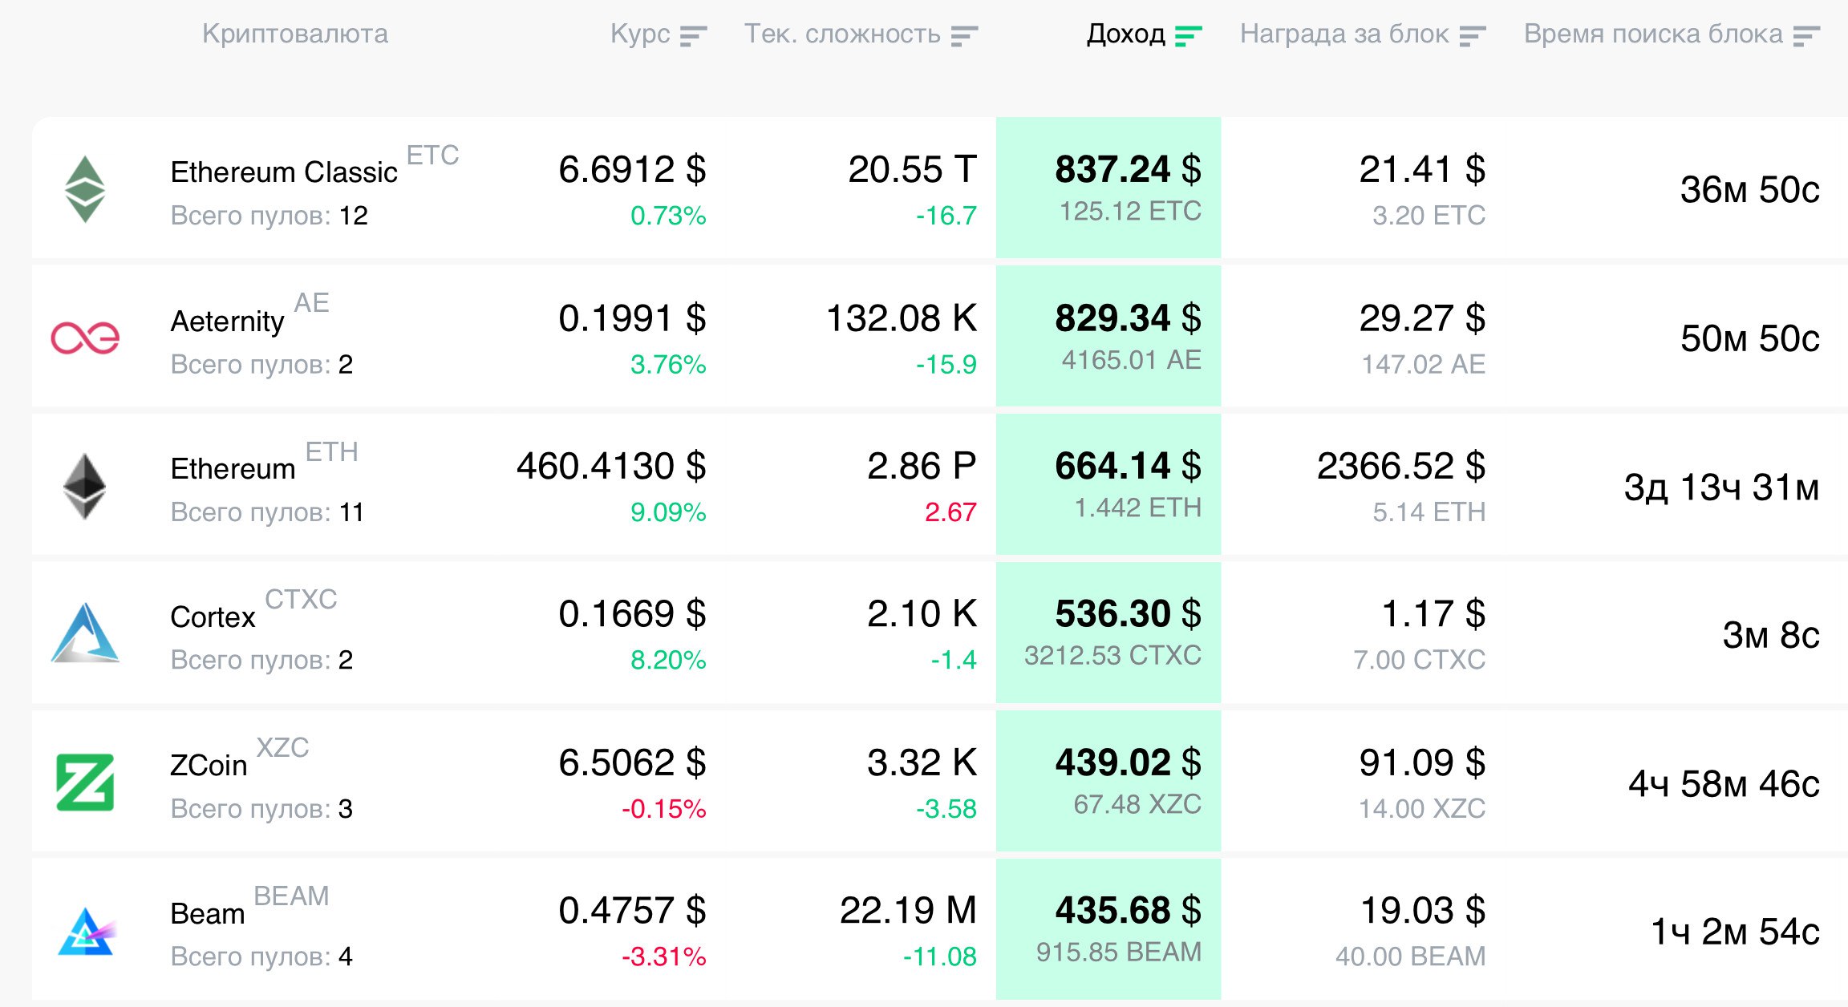Click the Aeternity infinity logo
Viewport: 1848px width, 1007px height.
tap(85, 338)
